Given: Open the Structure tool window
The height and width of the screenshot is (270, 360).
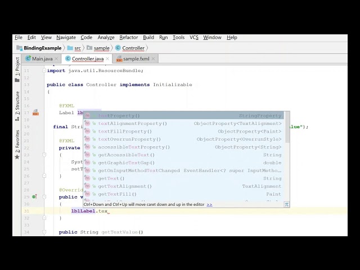Looking at the screenshot, I should point(17,106).
